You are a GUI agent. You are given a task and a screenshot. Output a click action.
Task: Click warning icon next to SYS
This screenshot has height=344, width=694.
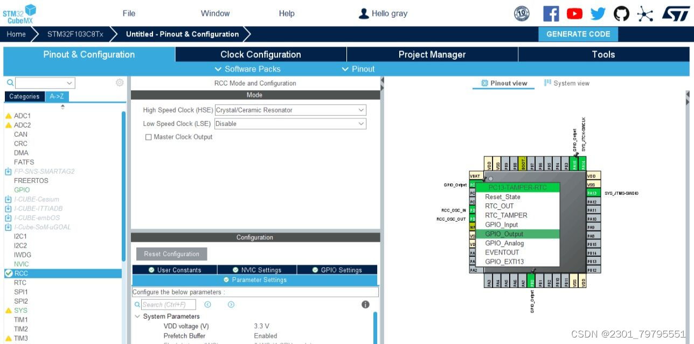(x=8, y=311)
